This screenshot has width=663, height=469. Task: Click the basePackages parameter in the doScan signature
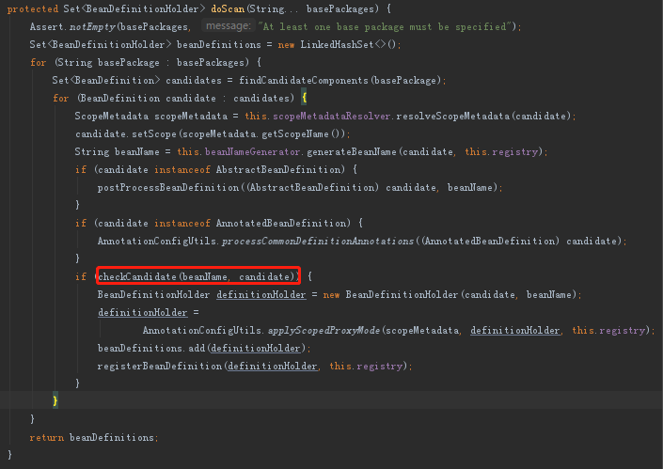tap(340, 8)
